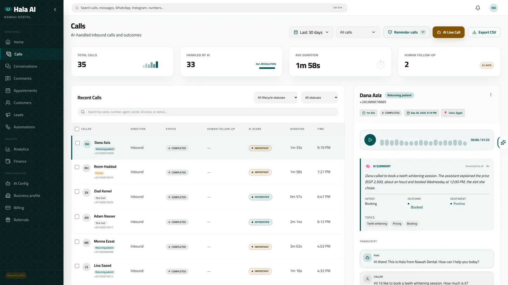Viewport: 508px width, 285px height.
Task: Click Export CSV button
Action: coord(484,32)
